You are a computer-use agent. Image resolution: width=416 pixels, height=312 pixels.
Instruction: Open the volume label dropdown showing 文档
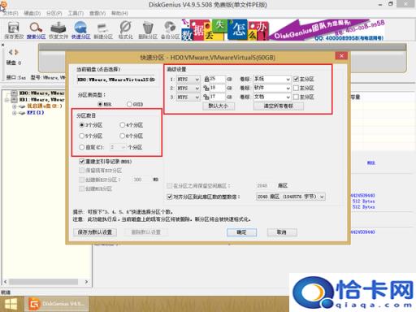(272, 97)
